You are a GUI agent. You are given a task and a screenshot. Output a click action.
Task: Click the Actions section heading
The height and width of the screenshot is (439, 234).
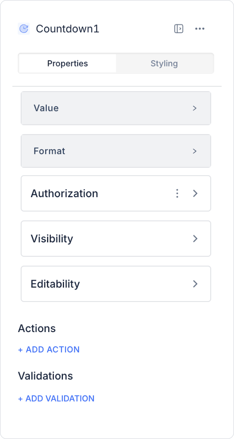point(37,328)
